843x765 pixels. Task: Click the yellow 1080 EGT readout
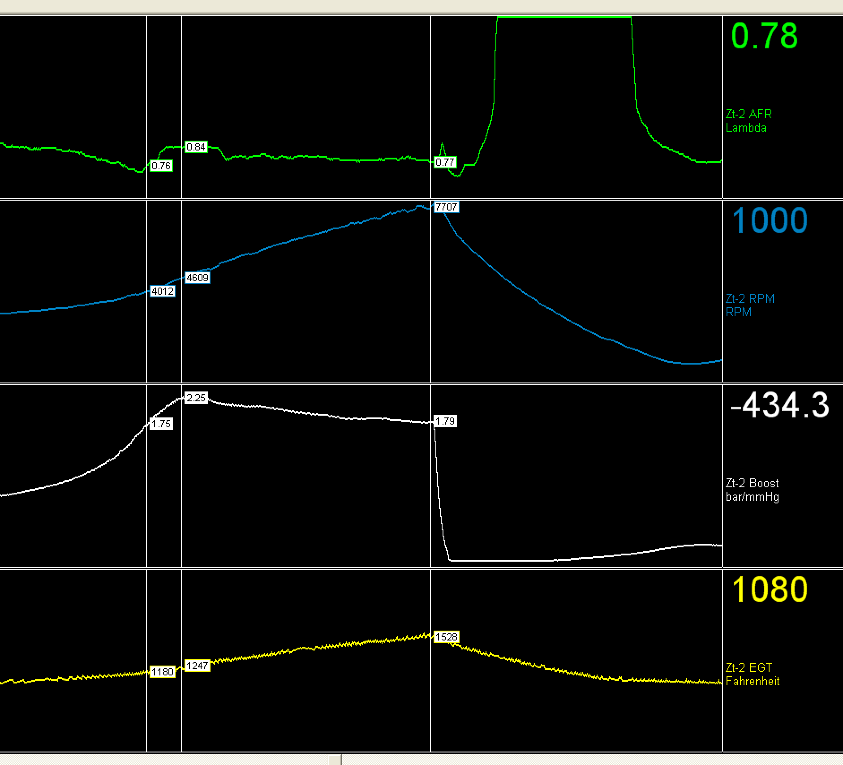[769, 589]
